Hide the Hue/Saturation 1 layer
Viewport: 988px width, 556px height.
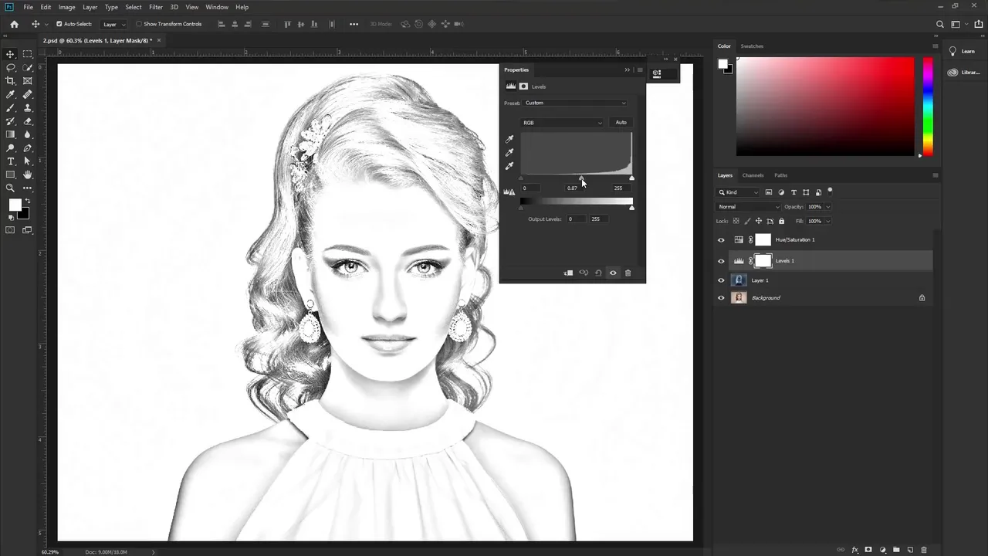point(721,240)
